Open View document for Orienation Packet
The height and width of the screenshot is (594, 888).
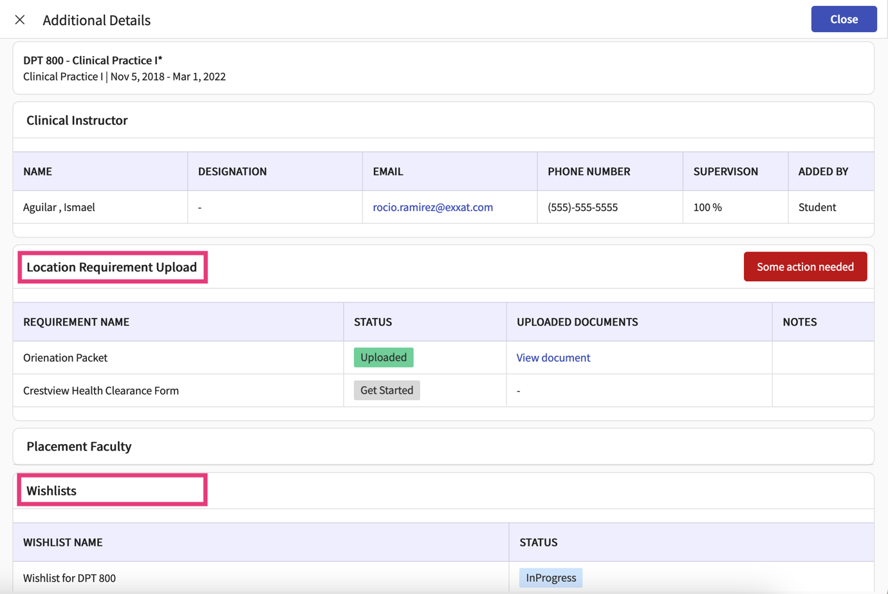[x=552, y=357]
